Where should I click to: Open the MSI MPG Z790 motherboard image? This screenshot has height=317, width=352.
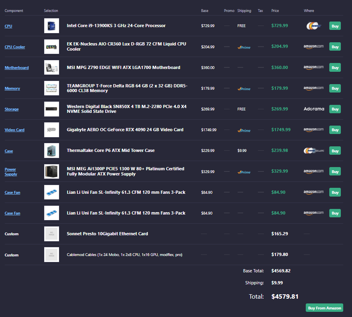point(52,67)
